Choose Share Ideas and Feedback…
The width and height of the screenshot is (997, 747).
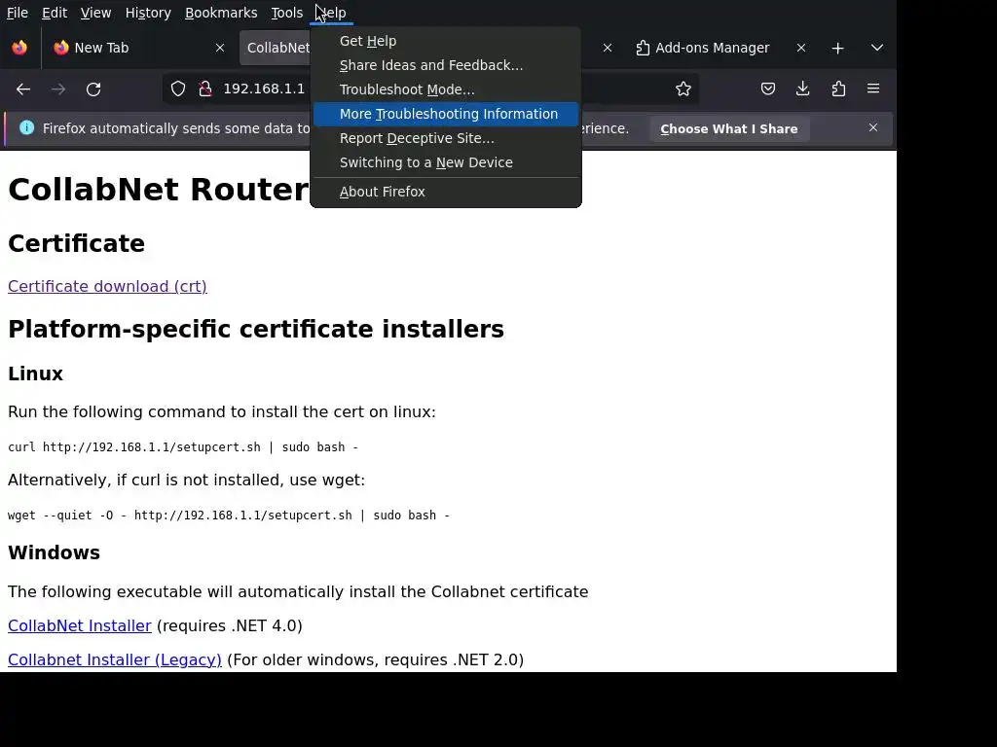pos(446,65)
